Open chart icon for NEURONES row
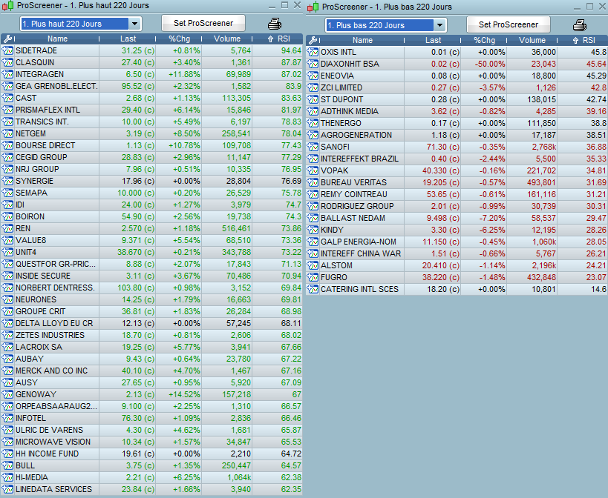 coord(7,300)
